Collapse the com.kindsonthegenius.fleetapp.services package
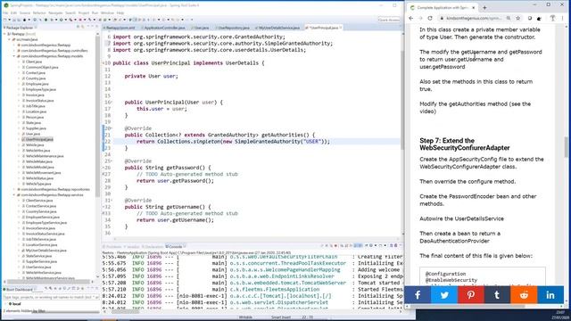571x321 pixels. tap(14, 194)
